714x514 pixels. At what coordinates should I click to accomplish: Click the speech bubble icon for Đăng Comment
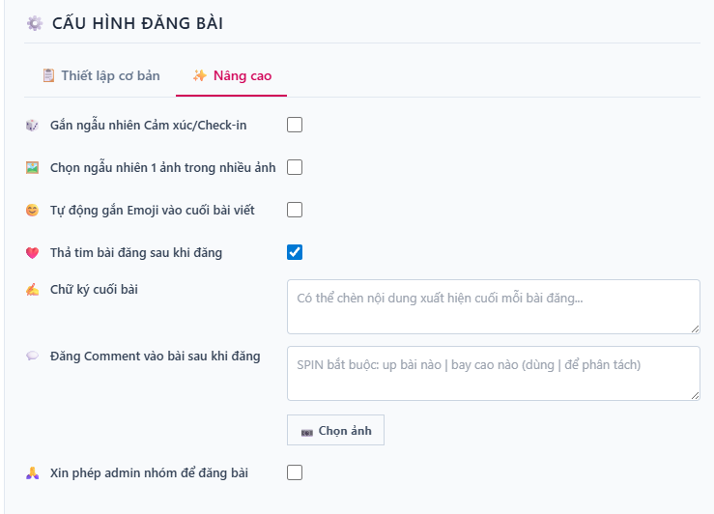33,357
